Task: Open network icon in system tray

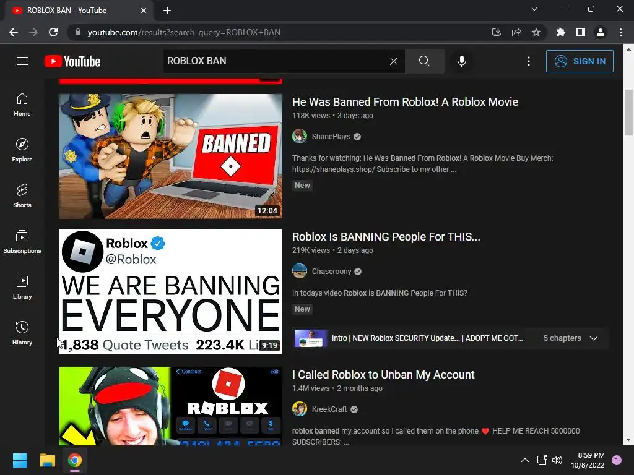Action: pos(542,460)
